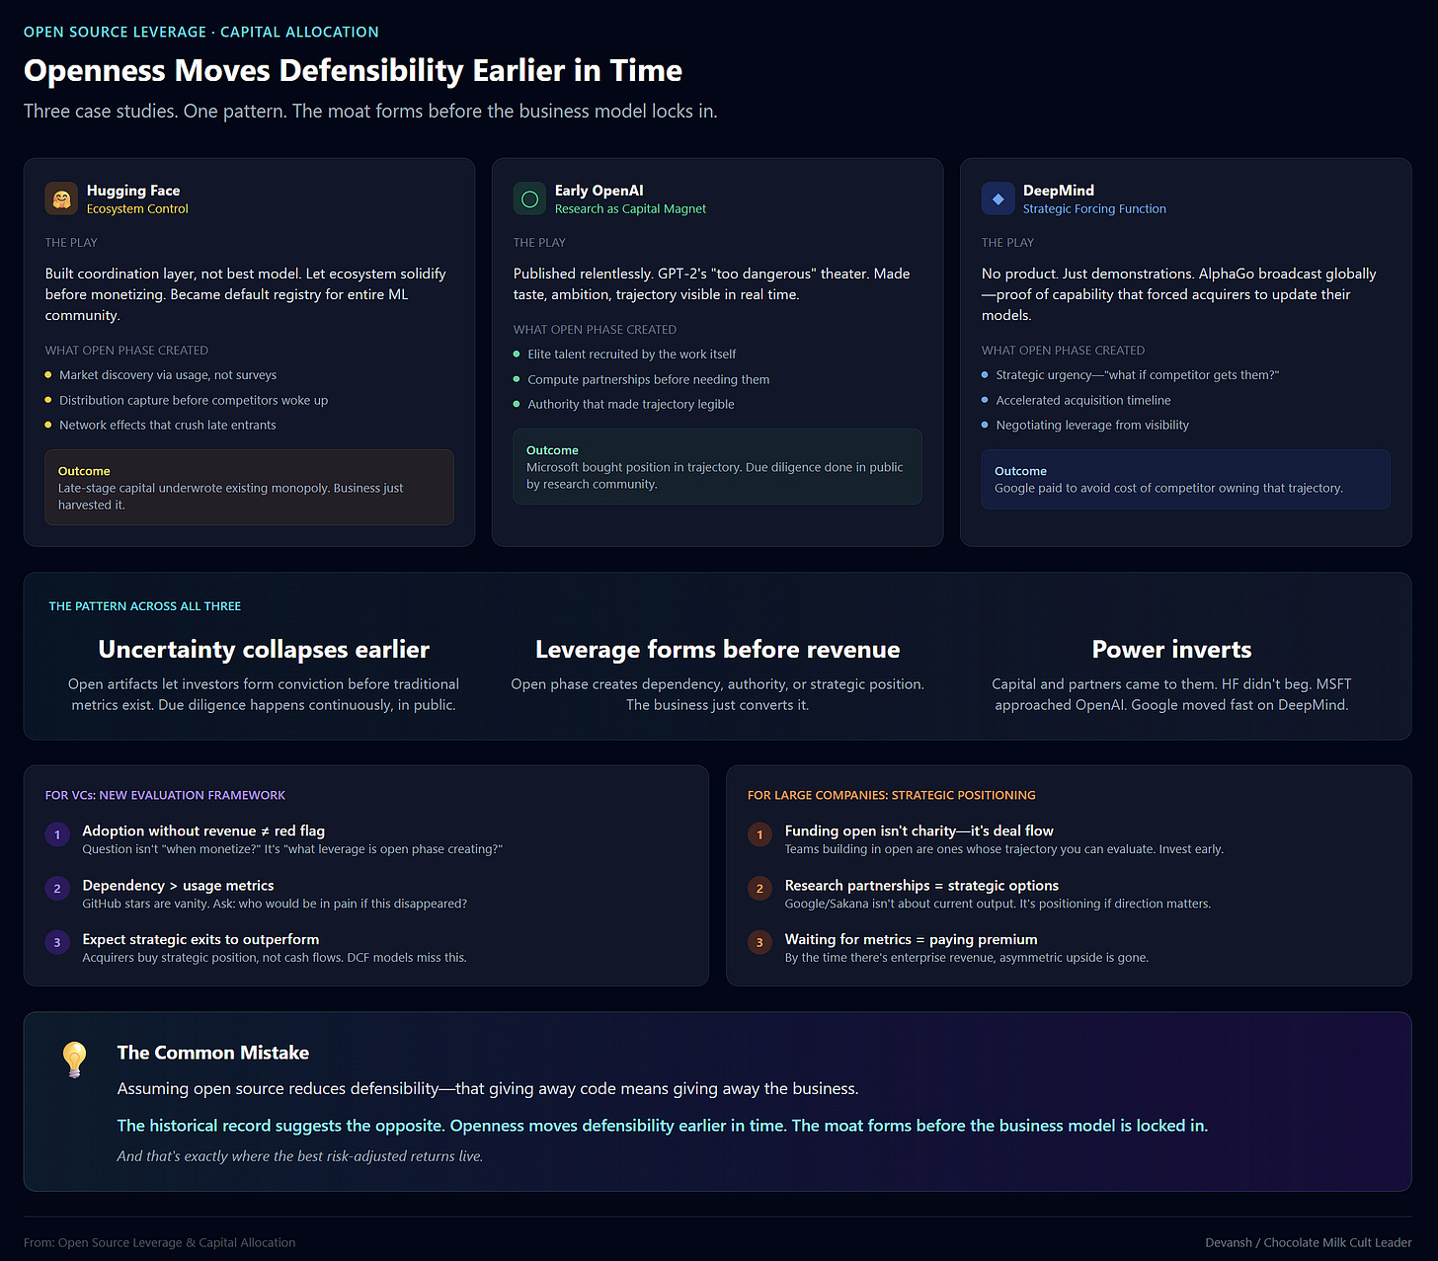Click the text By the time there's enterprise revenue
The height and width of the screenshot is (1261, 1438).
(x=967, y=958)
